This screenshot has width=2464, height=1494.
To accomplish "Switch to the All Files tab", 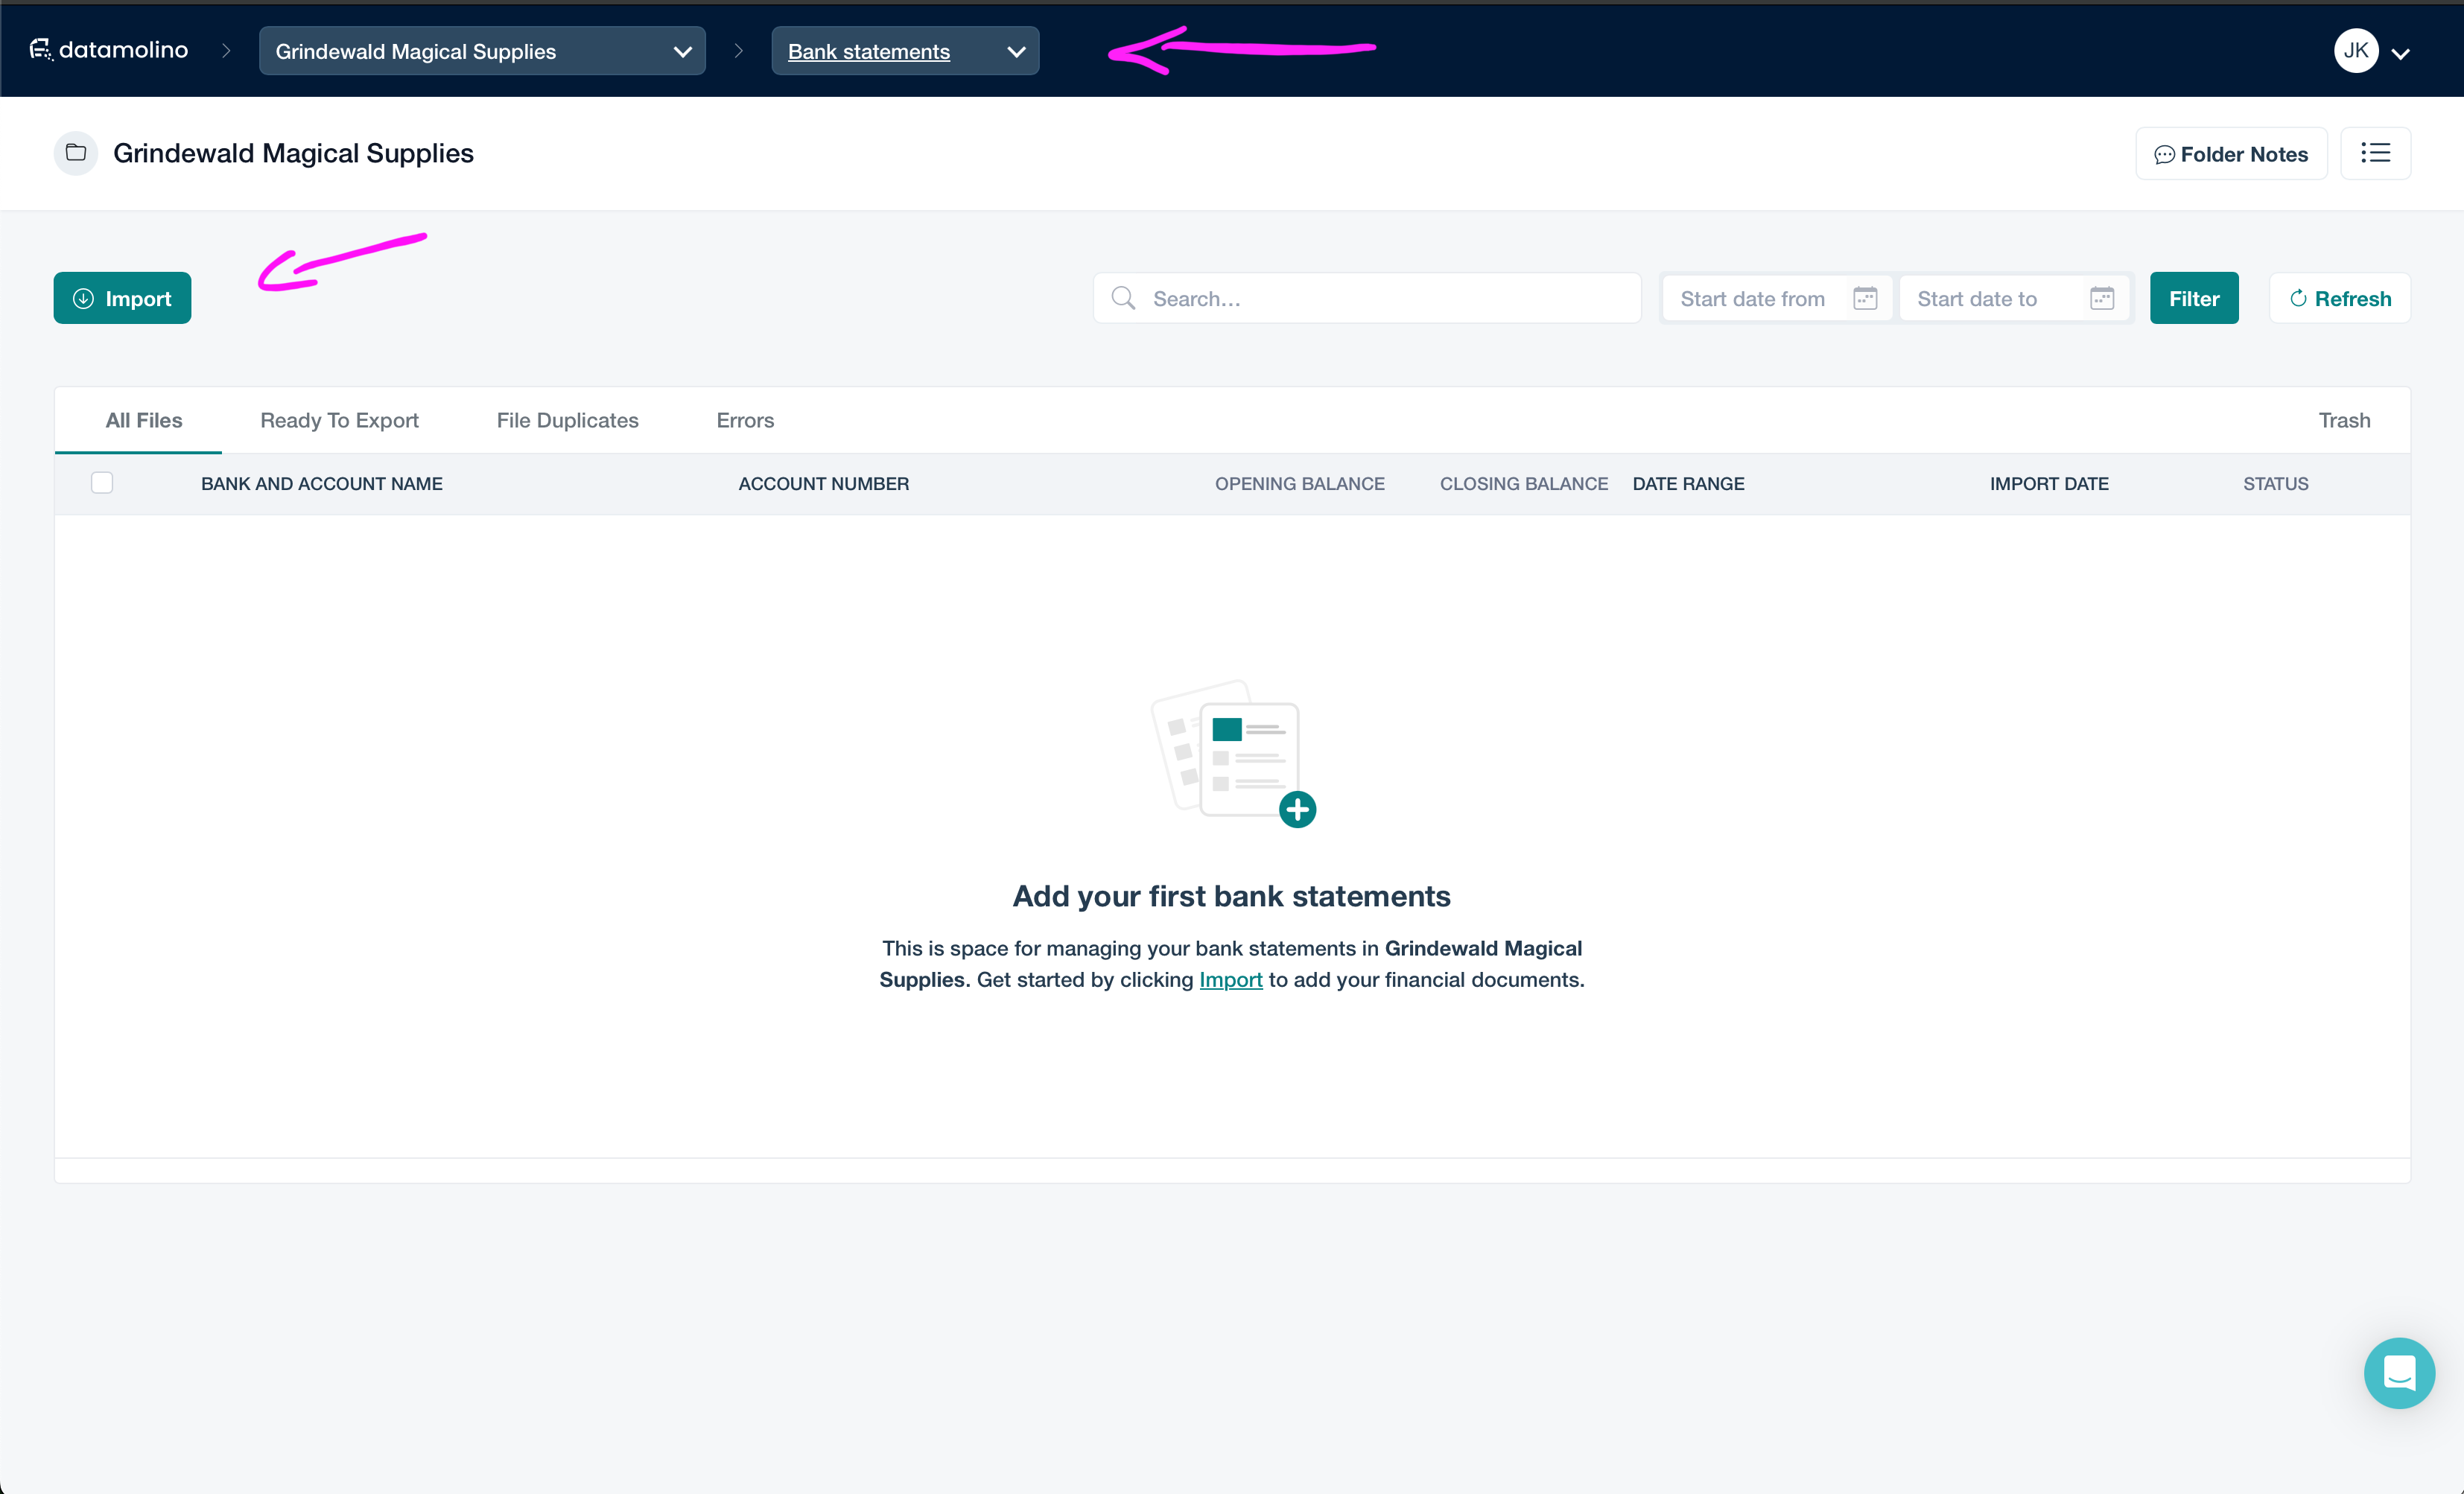I will (144, 420).
